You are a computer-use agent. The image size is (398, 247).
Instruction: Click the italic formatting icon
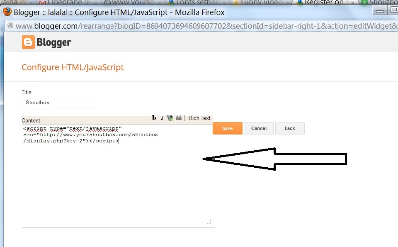[162, 118]
